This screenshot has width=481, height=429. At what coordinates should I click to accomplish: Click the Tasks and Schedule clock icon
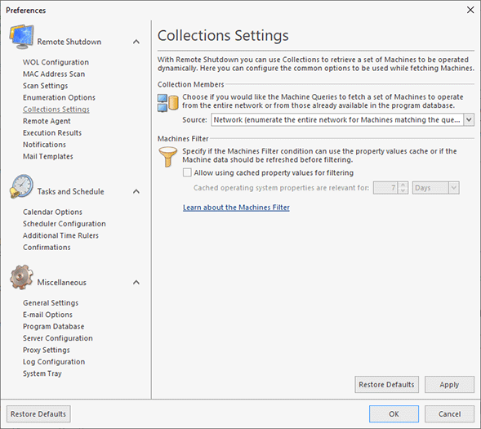(x=21, y=186)
